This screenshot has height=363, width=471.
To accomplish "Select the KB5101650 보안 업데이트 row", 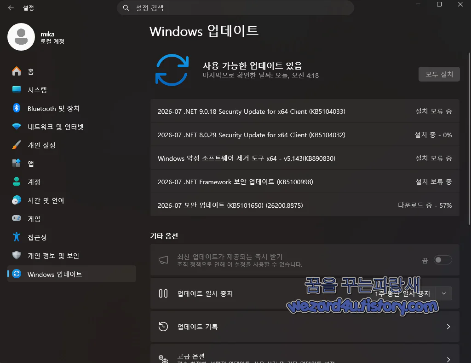I will coord(305,205).
